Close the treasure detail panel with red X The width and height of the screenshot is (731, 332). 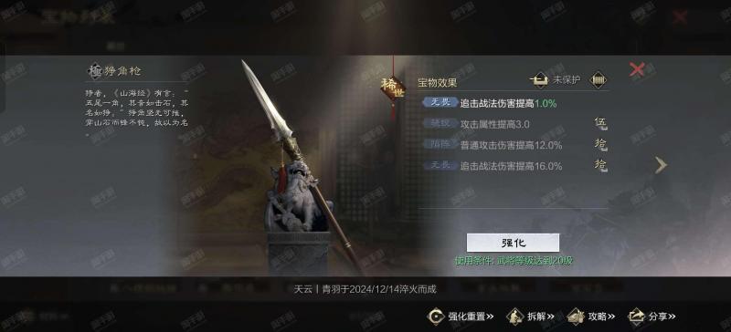pos(636,69)
